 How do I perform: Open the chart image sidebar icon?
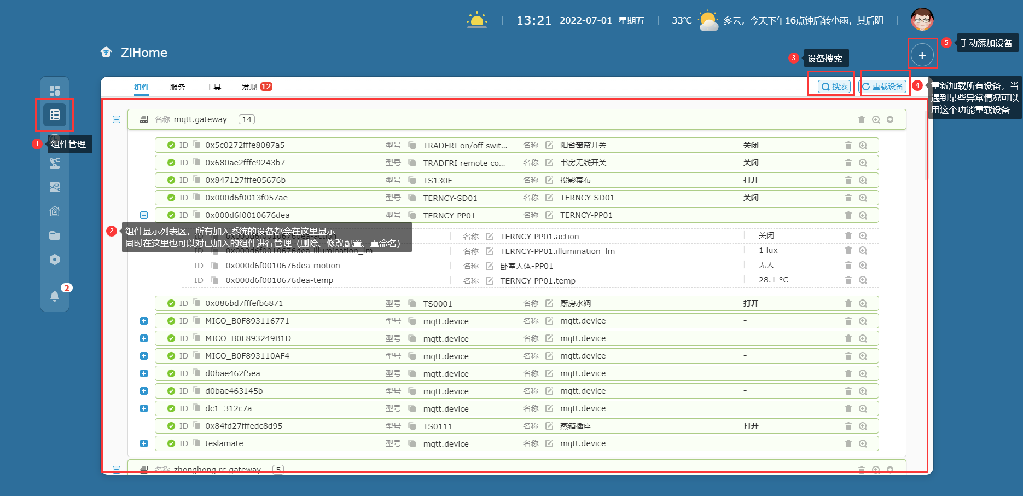point(55,187)
